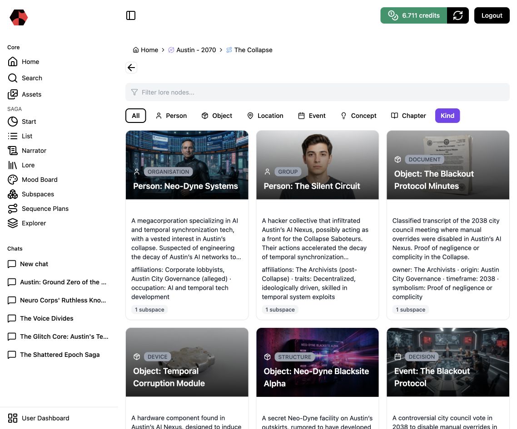This screenshot has width=517, height=429.
Task: Open User Dashboard at sidebar bottom
Action: [39, 418]
